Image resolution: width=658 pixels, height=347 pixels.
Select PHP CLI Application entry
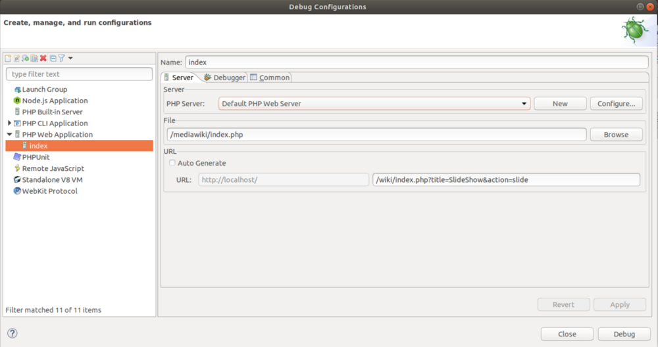[55, 123]
